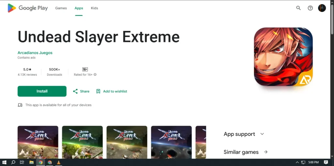
Task: Open VLC media player from the taskbar
Action: tap(59, 162)
